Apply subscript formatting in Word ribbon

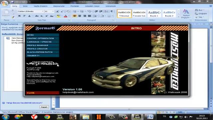tap(42, 16)
